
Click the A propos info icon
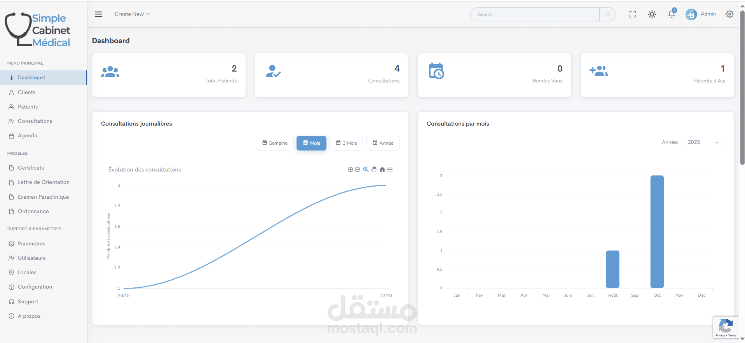[11, 316]
